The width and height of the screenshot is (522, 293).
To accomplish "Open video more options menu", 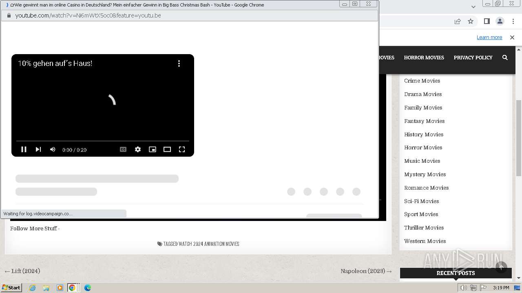I will pos(179,63).
